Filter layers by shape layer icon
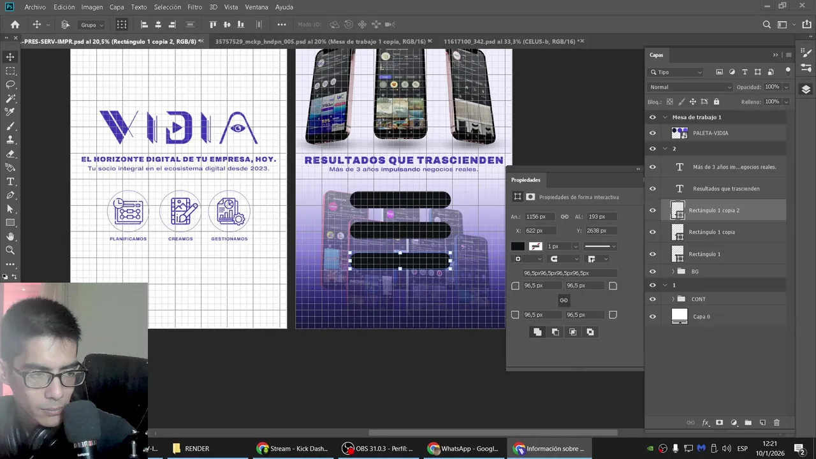Screen dimensions: 816x459 click(x=757, y=72)
